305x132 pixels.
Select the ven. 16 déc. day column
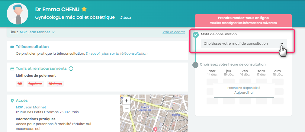(245, 72)
